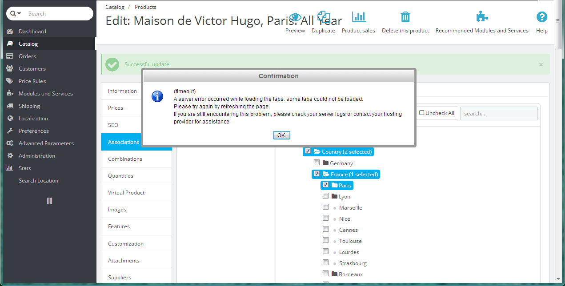
Task: Expand the Bordeaux folder node
Action: click(335, 274)
